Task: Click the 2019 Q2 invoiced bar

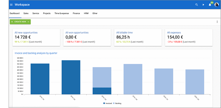Action: click(x=71, y=77)
